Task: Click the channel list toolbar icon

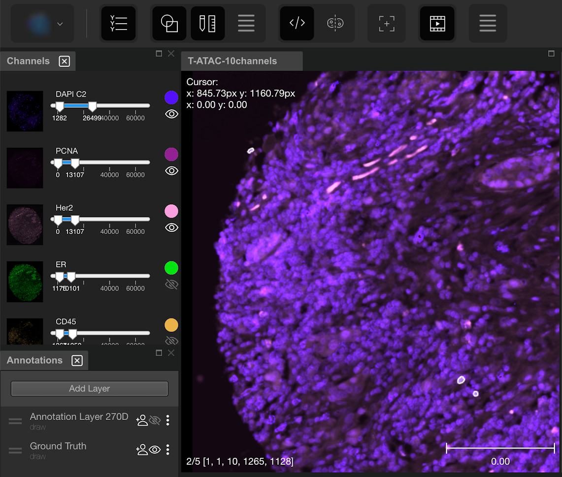Action: pos(118,23)
